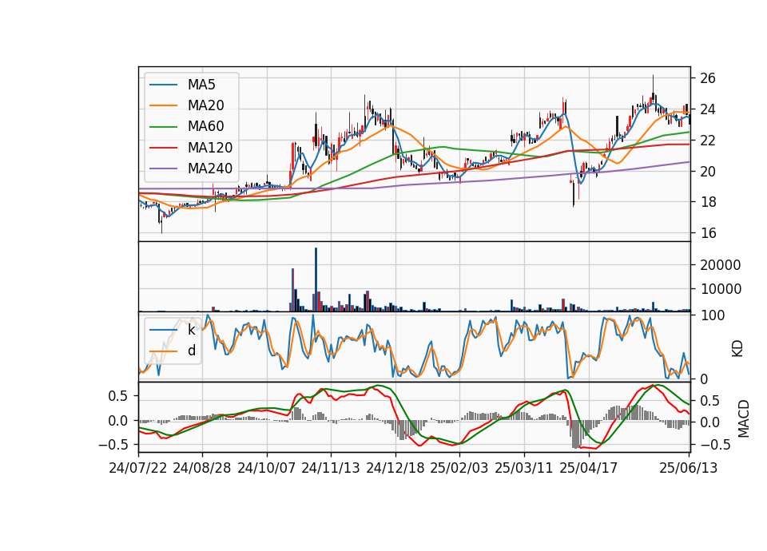Viewport: 767px width, 551px height.
Task: Click the red MA120 legend line swatch
Action: [163, 148]
